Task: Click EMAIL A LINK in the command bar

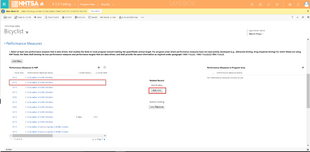Action: coord(108,17)
